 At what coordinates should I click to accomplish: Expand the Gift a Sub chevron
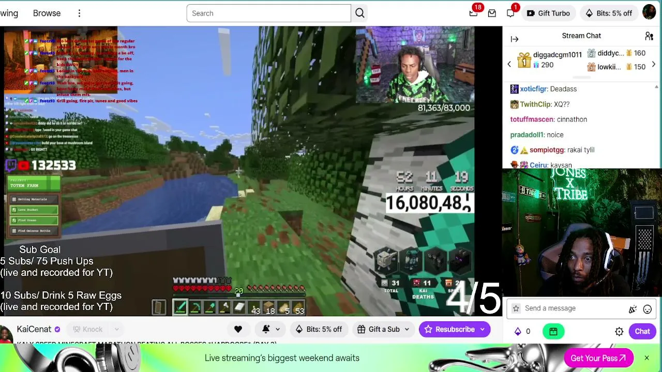407,329
